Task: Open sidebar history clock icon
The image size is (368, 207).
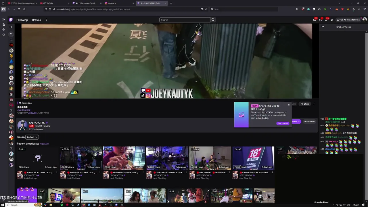Action: point(3,29)
